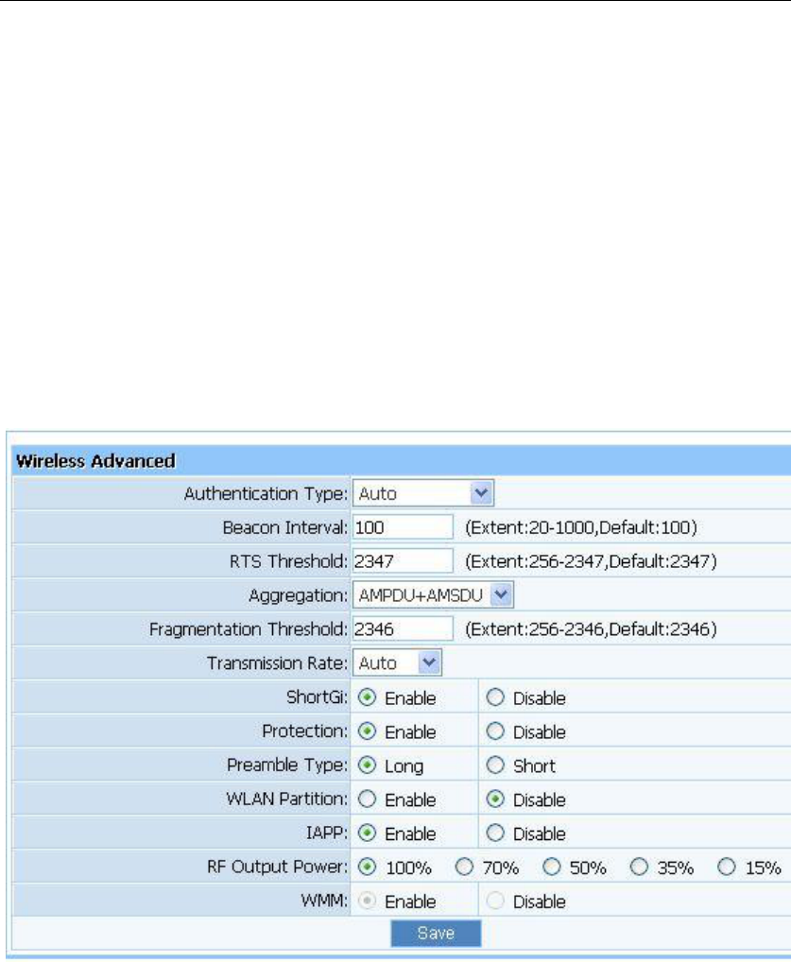Select Enable for ShortGi
Screen dimensions: 791x962
(x=367, y=697)
